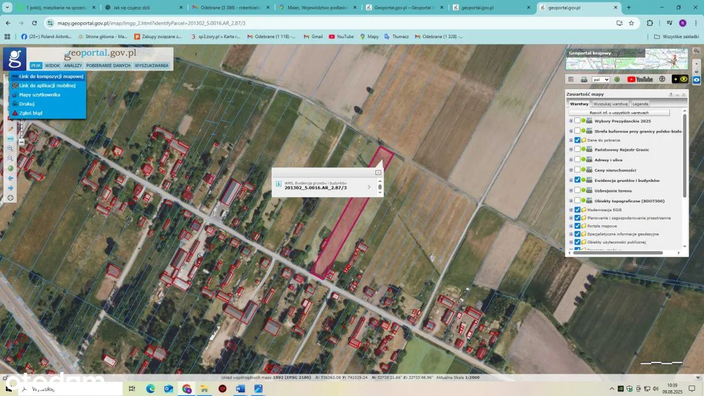
Task: Open the 'pol' language dropdown
Action: (601, 79)
